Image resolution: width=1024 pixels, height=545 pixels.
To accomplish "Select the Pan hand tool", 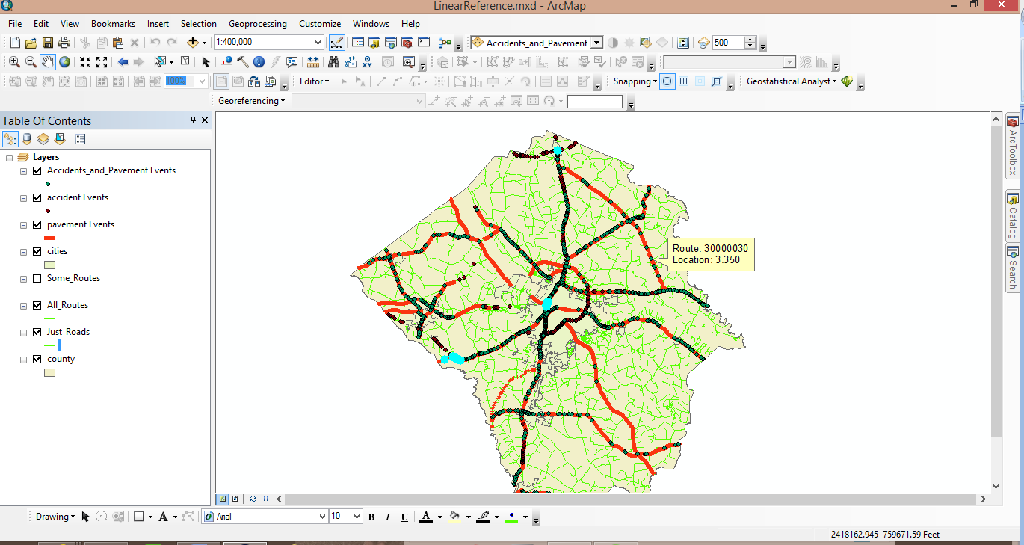I will pyautogui.click(x=48, y=62).
